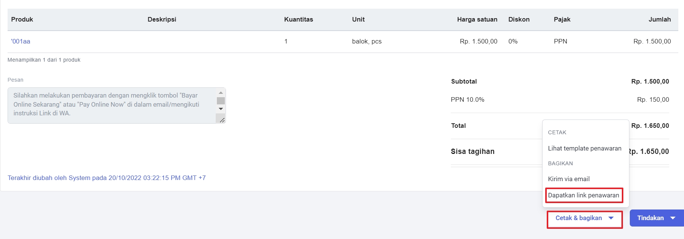684x239 pixels.
Task: Open product link '001aa
Action: pyautogui.click(x=20, y=41)
